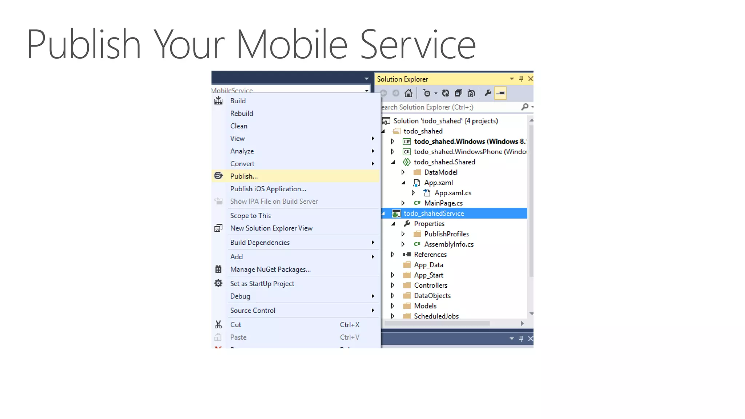This screenshot has width=745, height=419.
Task: Click the horizontal scrollbar in Solution Explorer
Action: pos(437,323)
